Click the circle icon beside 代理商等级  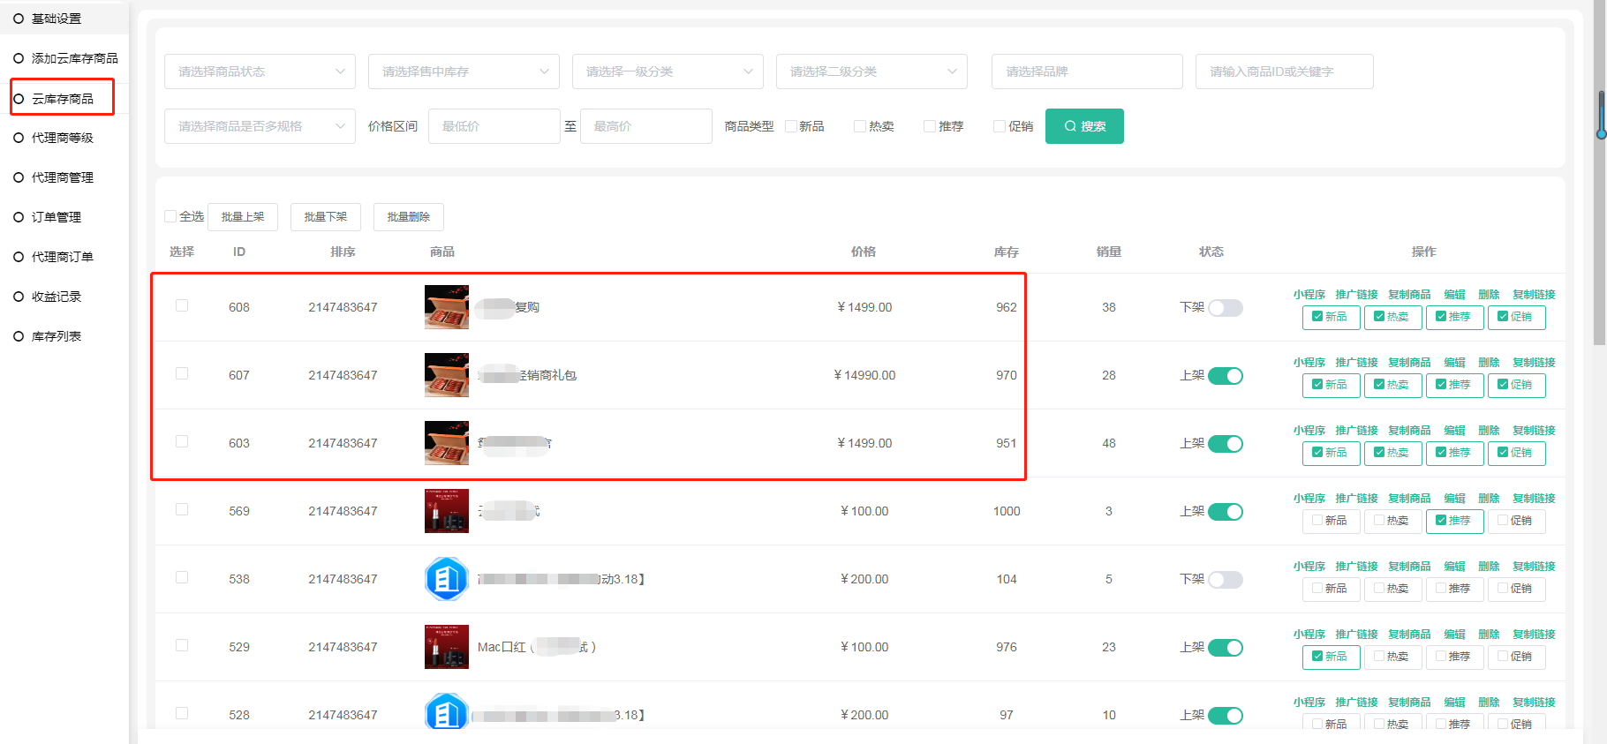19,138
